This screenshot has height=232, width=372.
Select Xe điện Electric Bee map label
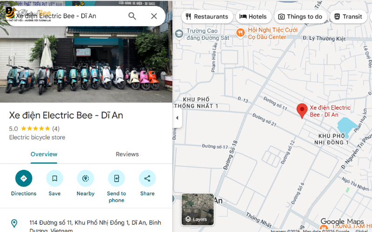coord(330,111)
